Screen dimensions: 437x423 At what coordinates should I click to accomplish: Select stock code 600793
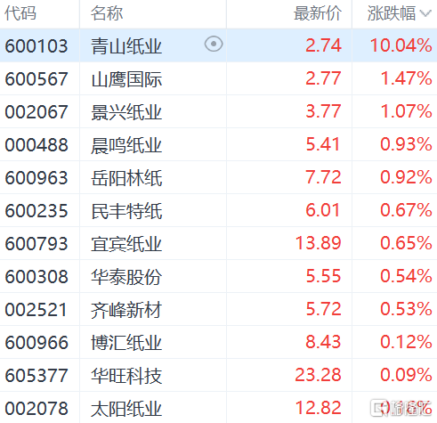click(x=36, y=244)
